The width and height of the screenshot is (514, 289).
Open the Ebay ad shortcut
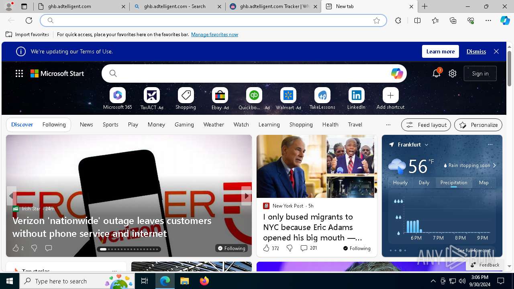[220, 99]
